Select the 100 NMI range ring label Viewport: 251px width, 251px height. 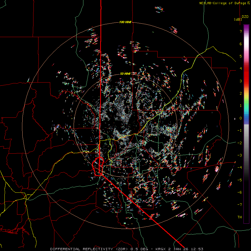(125, 22)
